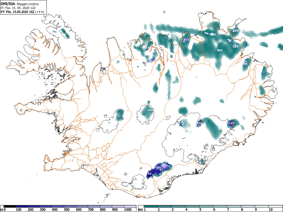Click the 'VT: Fös. 15.05.2020 16Z (+4 h)' line
Screen dimensions: 283x212
22,12
